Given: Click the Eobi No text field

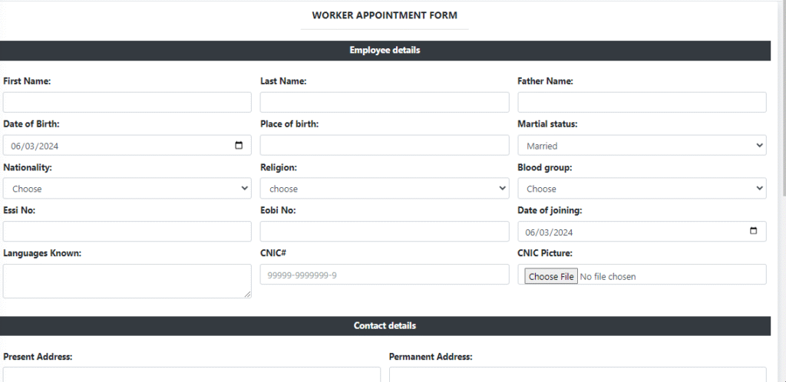Looking at the screenshot, I should [385, 232].
